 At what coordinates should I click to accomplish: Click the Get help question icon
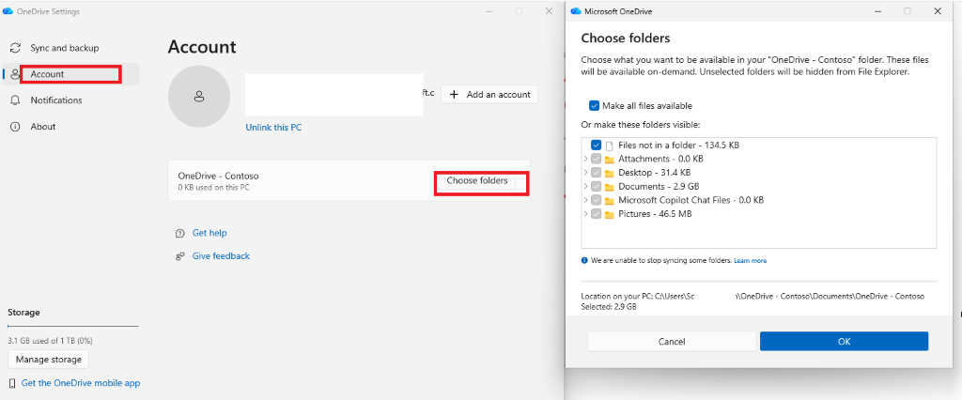tap(179, 233)
